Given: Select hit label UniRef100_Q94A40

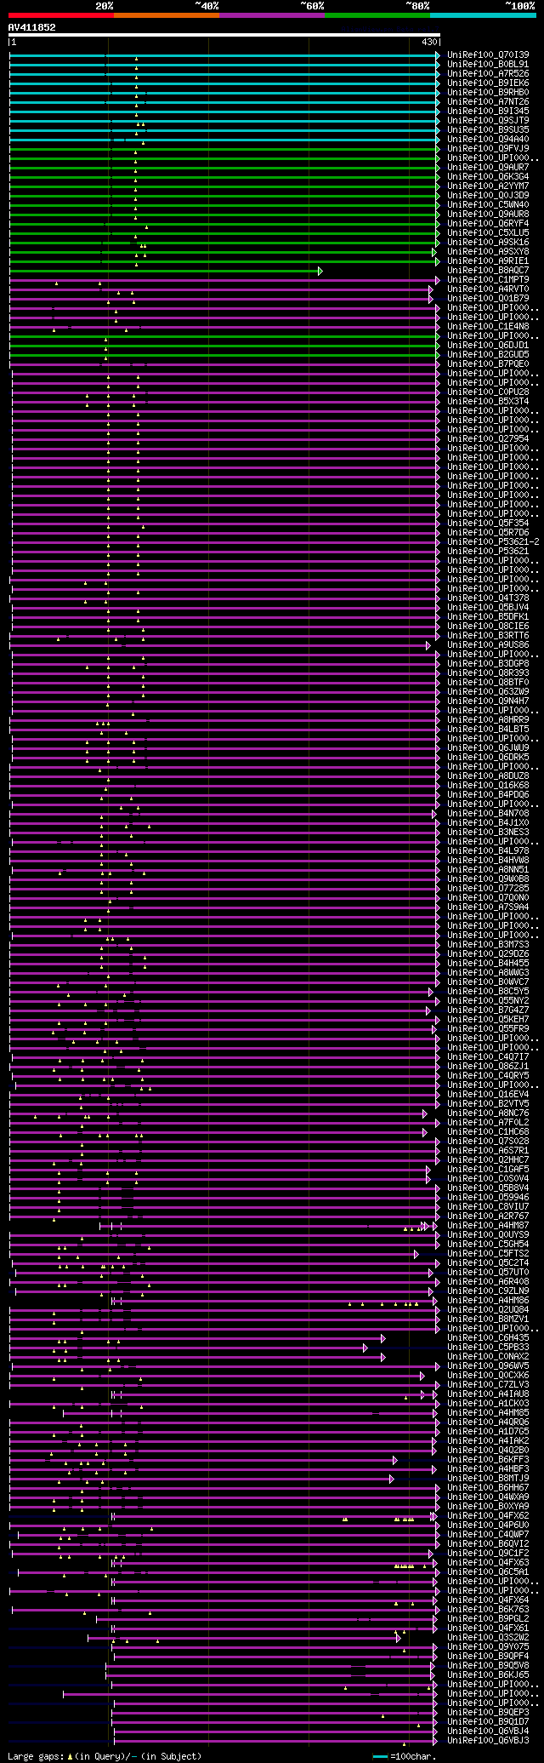Looking at the screenshot, I should pos(488,139).
